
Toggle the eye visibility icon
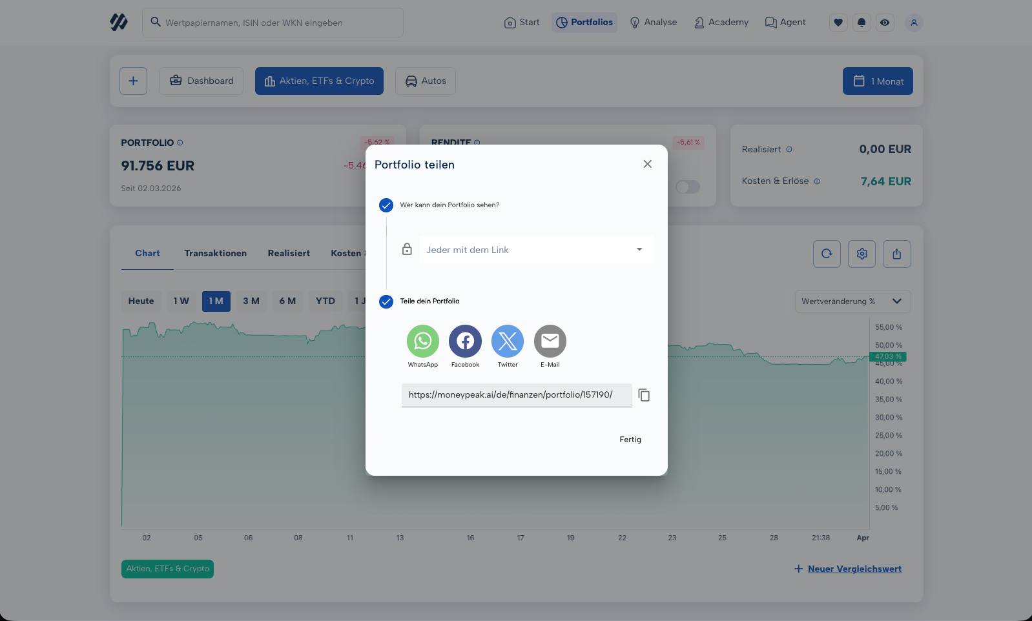885,23
